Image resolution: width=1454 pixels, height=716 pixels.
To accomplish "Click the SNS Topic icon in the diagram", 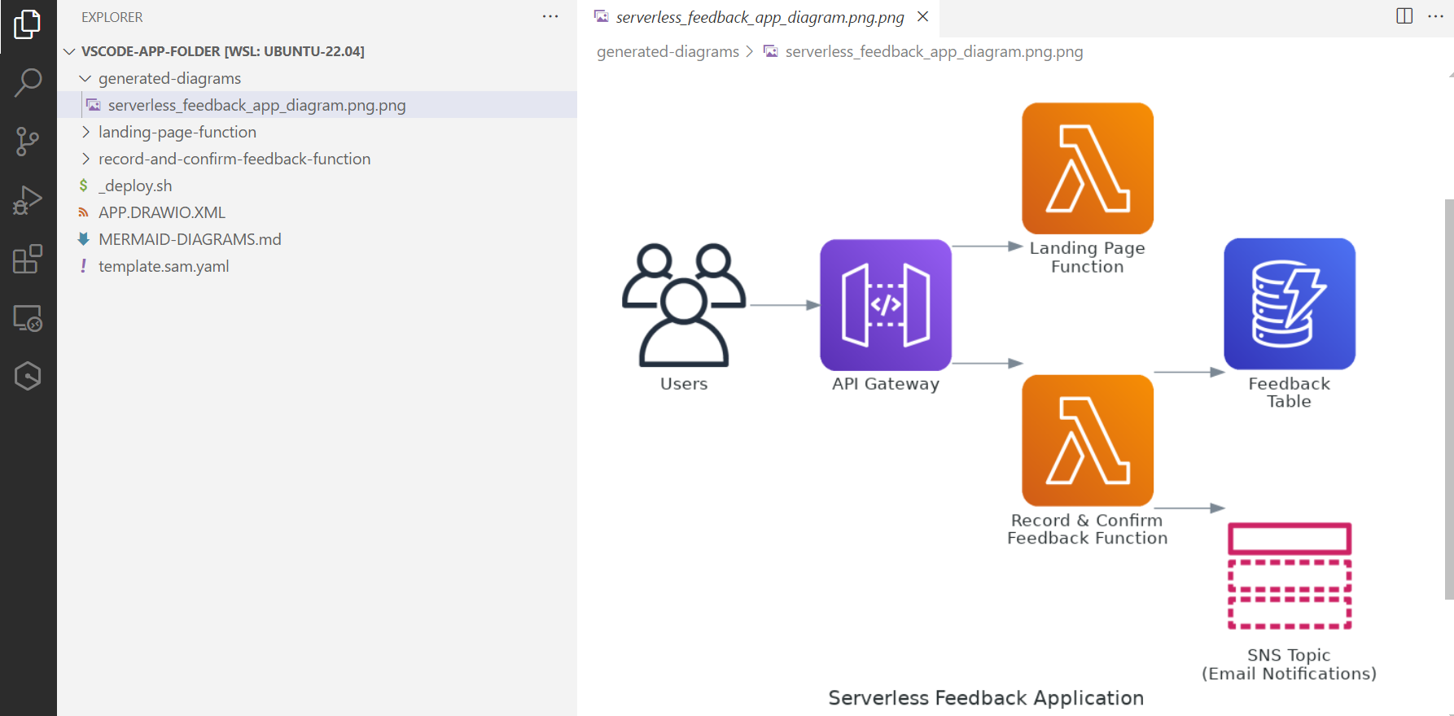I will pyautogui.click(x=1290, y=576).
